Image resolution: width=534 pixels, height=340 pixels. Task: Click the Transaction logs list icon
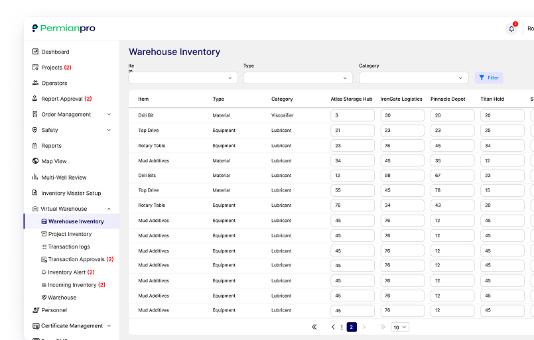[44, 247]
